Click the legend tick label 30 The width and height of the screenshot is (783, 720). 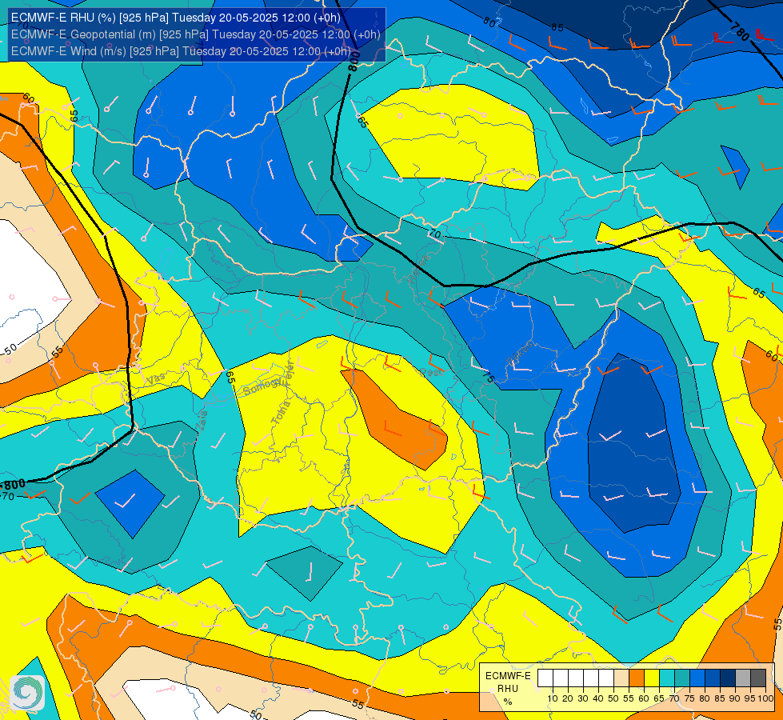583,698
